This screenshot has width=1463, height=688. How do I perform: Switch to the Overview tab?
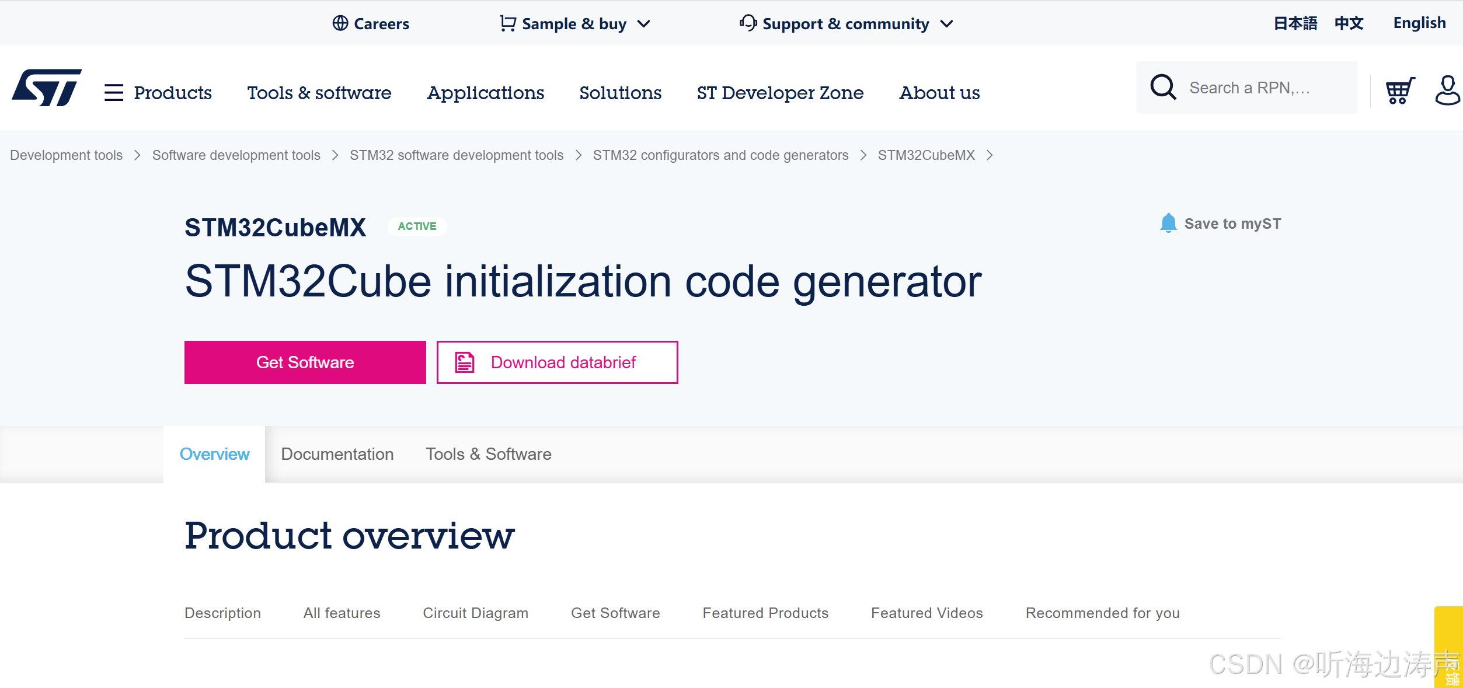[x=214, y=454]
